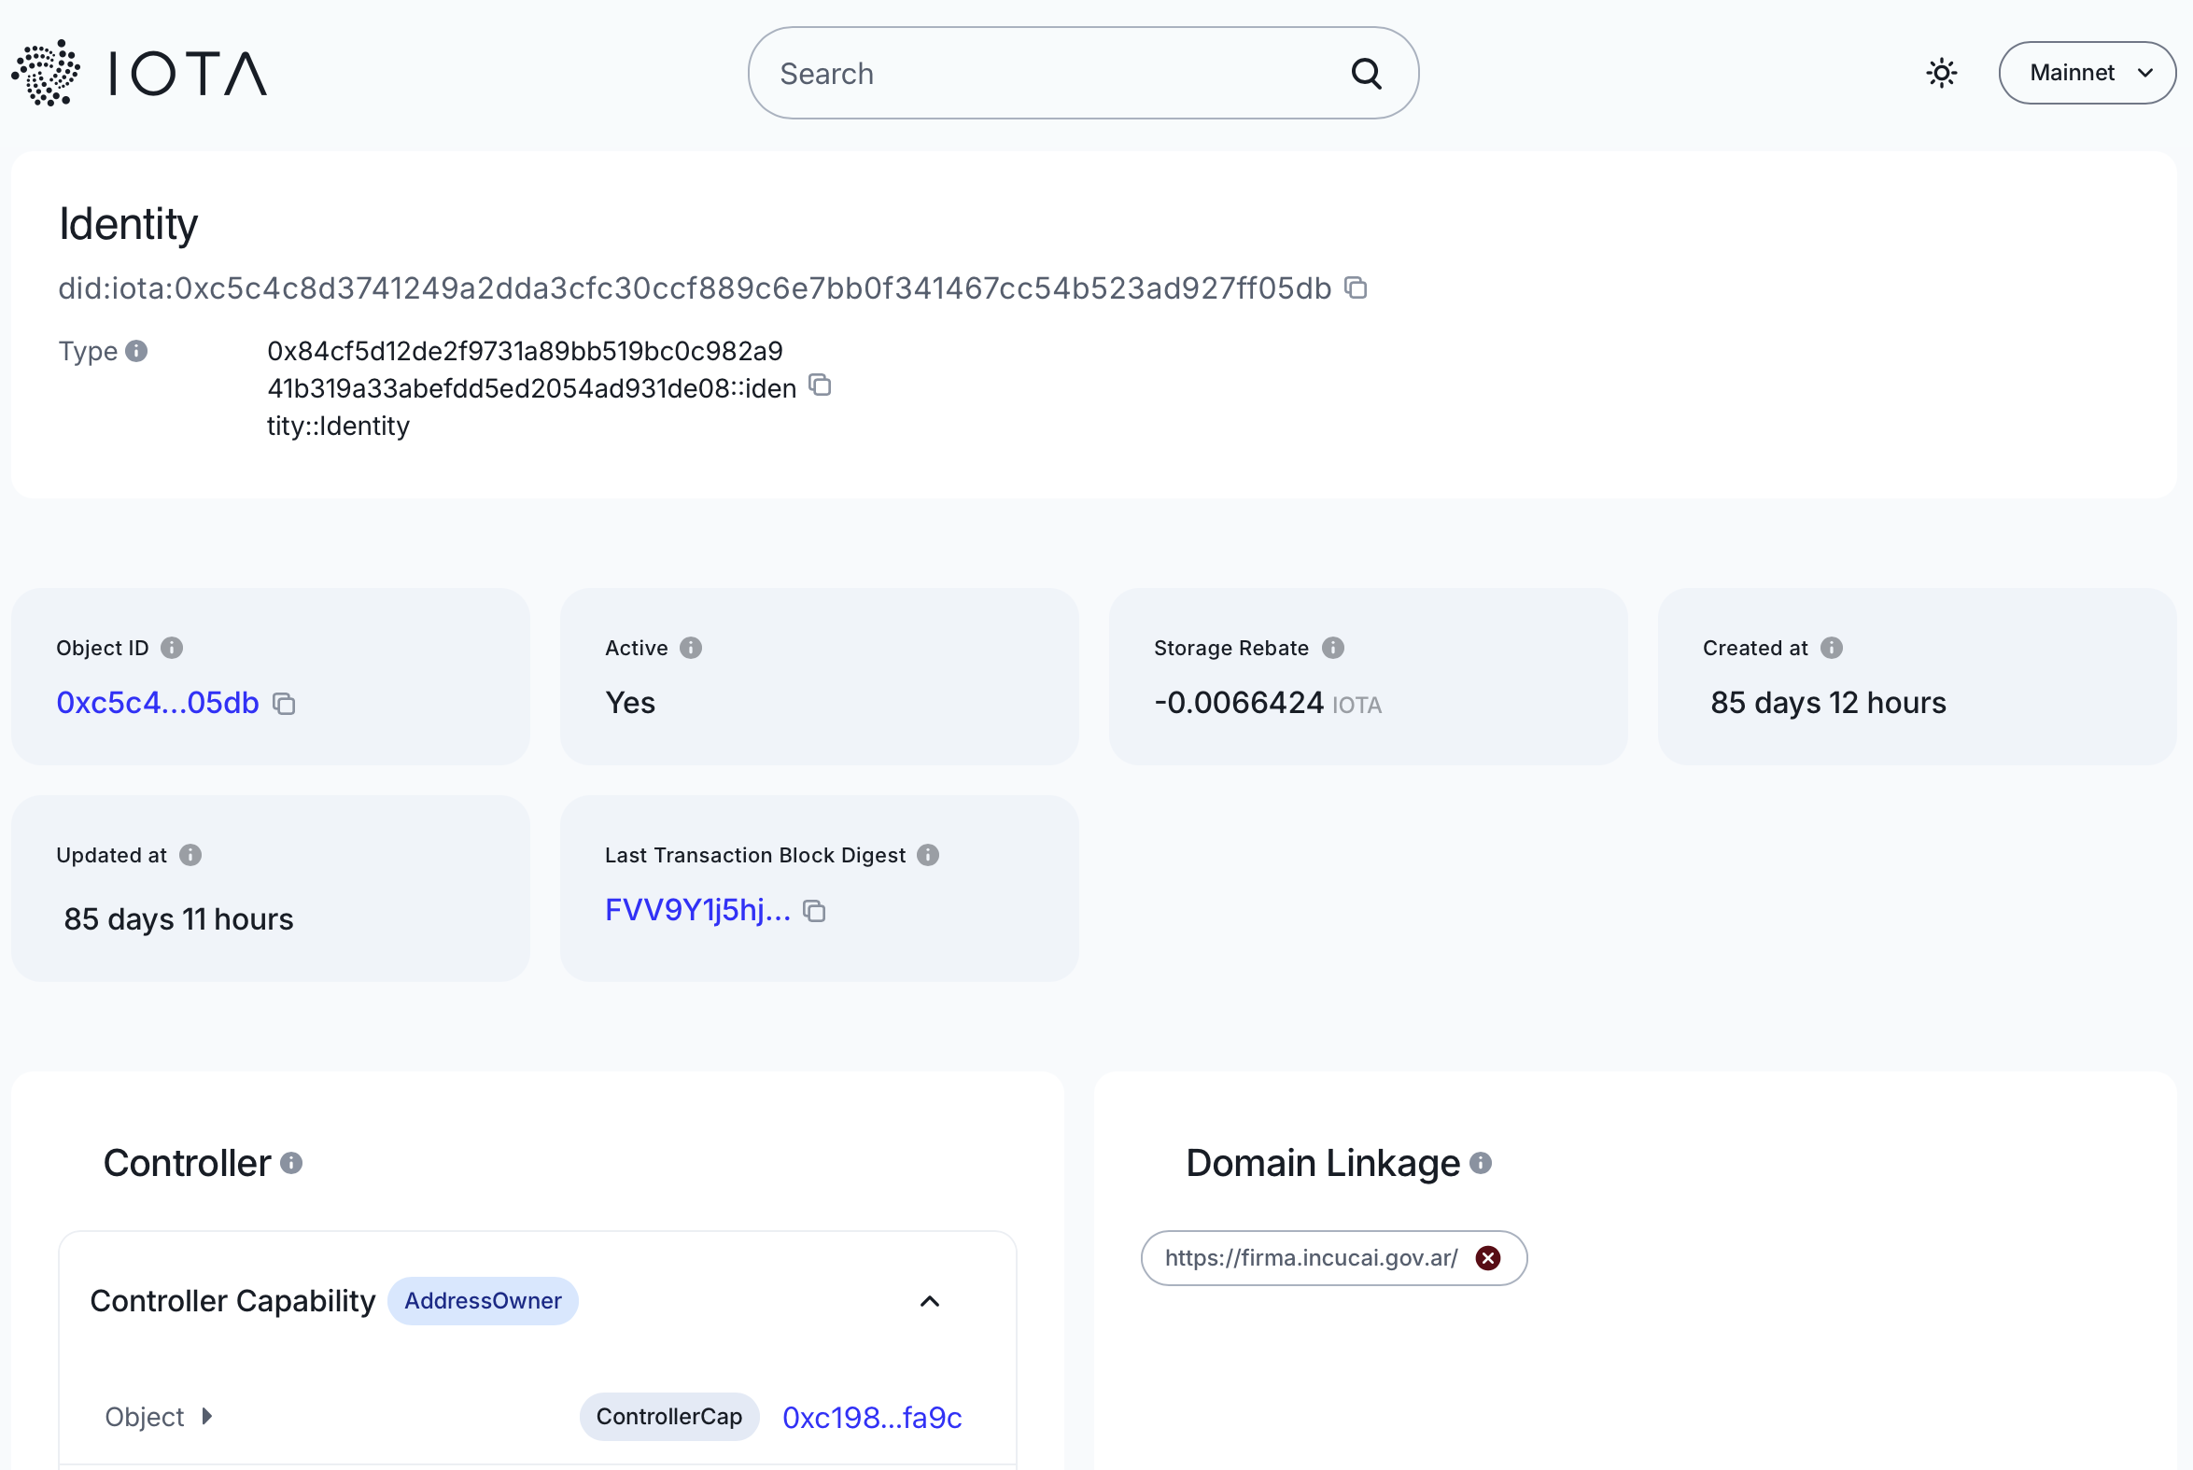Click the Type info icon

(x=136, y=351)
